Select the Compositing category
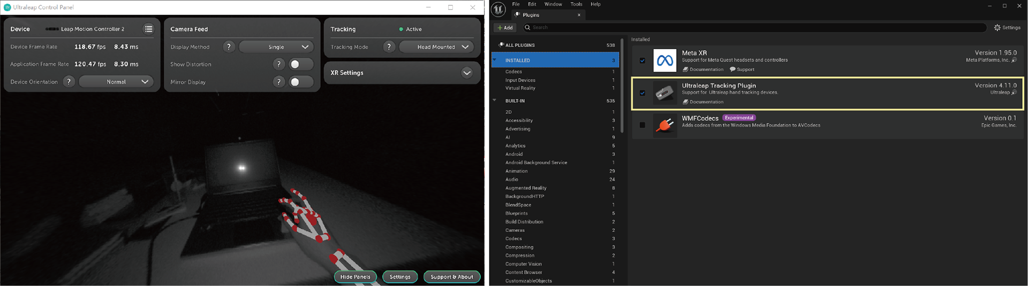This screenshot has width=1028, height=286. (555, 247)
